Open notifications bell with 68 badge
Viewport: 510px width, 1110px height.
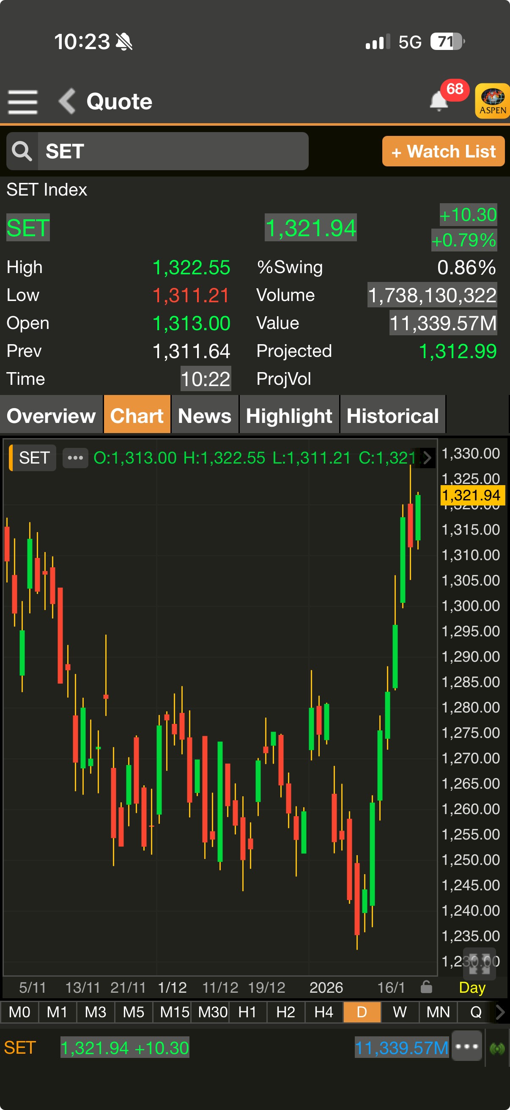pos(439,101)
